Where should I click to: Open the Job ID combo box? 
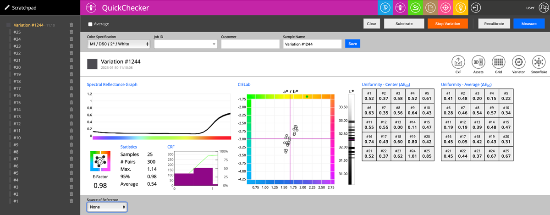(x=186, y=44)
